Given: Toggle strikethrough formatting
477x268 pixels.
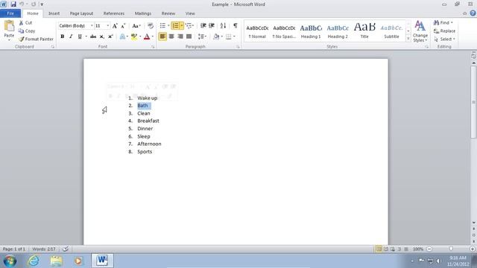Looking at the screenshot, I should pos(93,36).
